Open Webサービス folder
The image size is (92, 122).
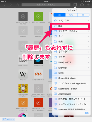(71, 63)
